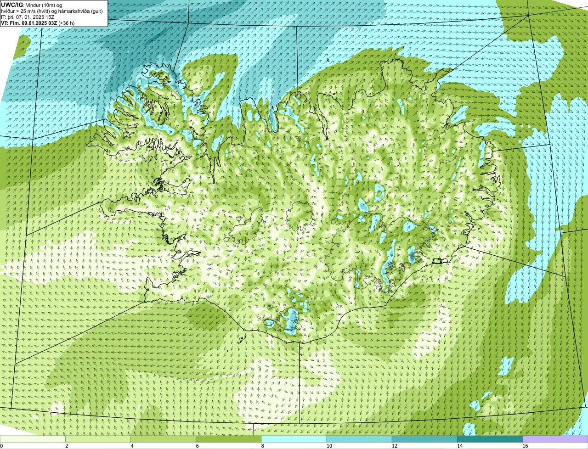Click the legend tick label "16"

click(x=525, y=446)
